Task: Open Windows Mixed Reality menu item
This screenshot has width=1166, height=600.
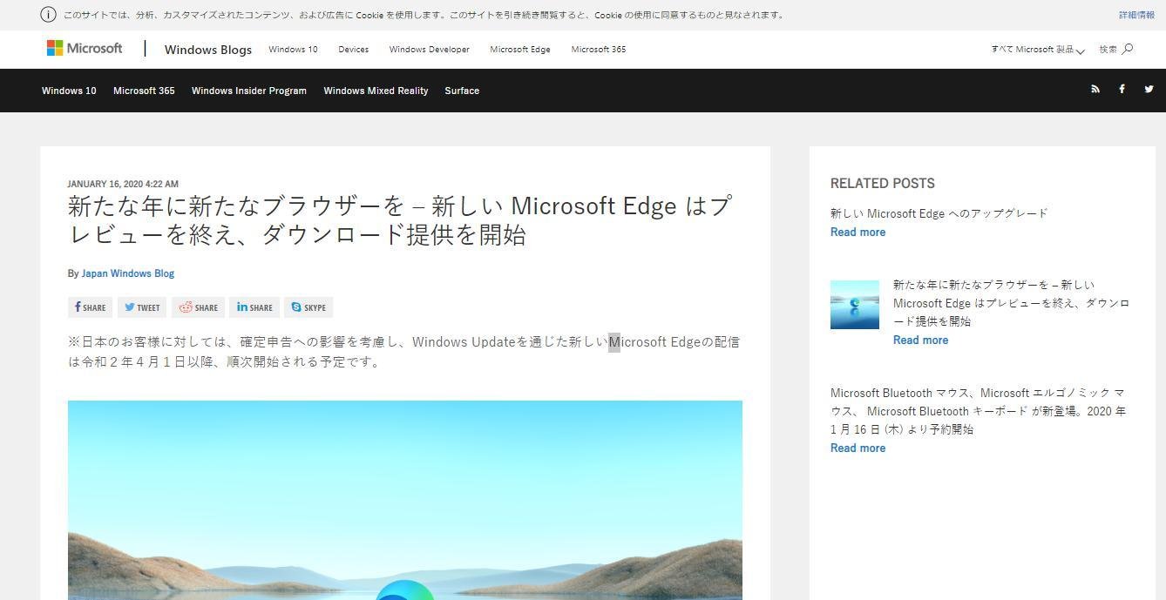Action: click(x=376, y=91)
